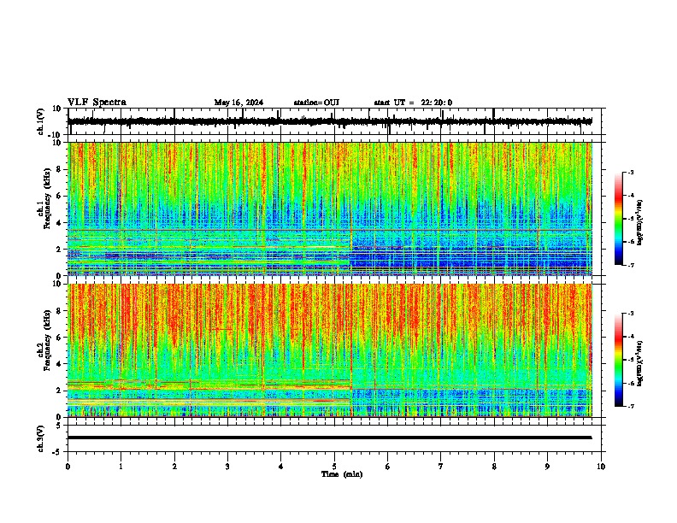Click the "-3" label on ch.1 color bar
This screenshot has height=523, width=677.
[x=630, y=172]
